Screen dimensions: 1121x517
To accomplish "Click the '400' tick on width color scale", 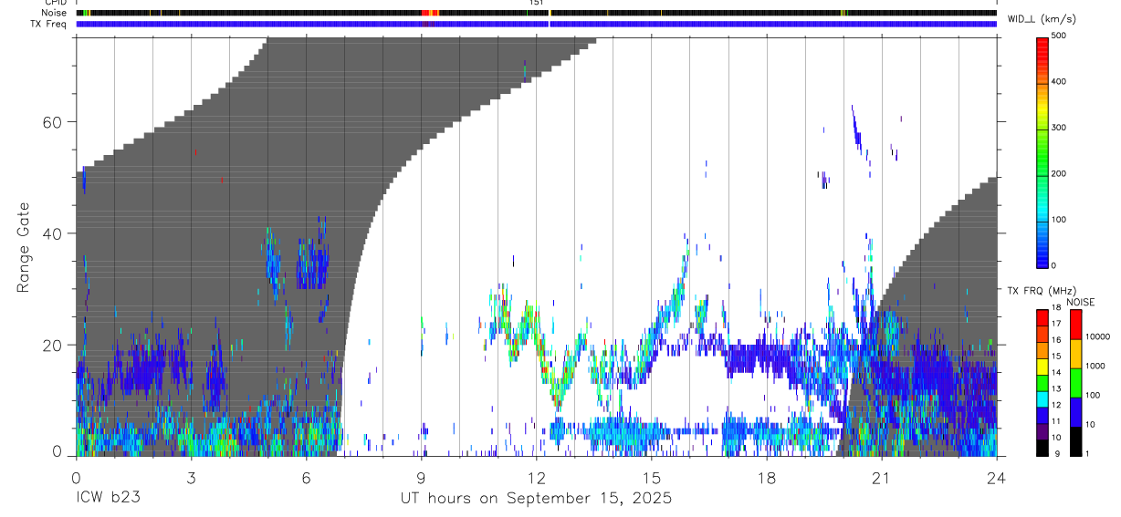I will 1059,82.
